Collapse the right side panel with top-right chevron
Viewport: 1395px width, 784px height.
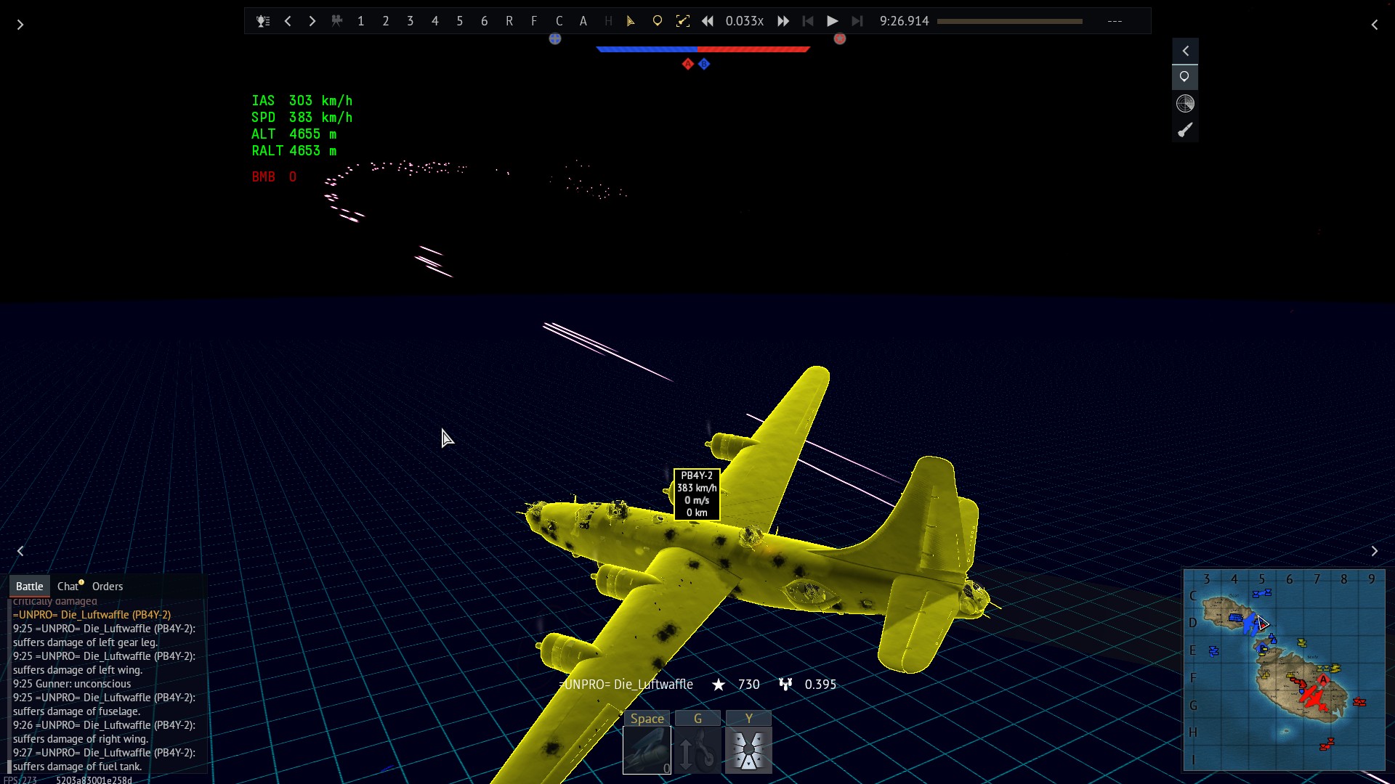coord(1375,25)
